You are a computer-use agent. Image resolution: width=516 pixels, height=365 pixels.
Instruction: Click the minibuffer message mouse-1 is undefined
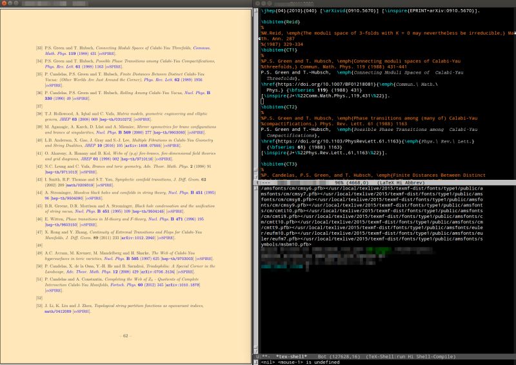[x=300, y=362]
